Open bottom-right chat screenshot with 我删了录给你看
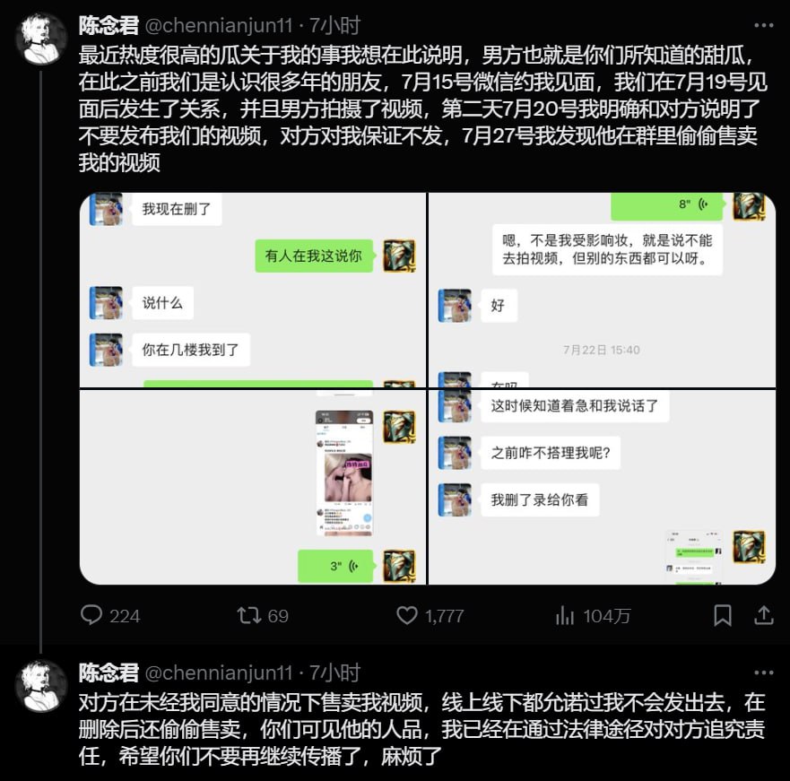The height and width of the screenshot is (781, 790). pos(602,487)
